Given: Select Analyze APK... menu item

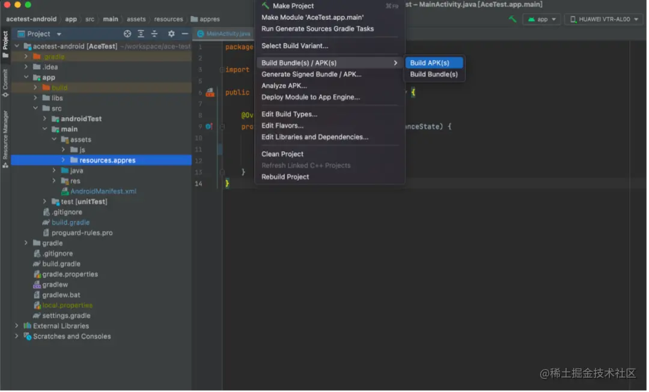Looking at the screenshot, I should [x=331, y=86].
